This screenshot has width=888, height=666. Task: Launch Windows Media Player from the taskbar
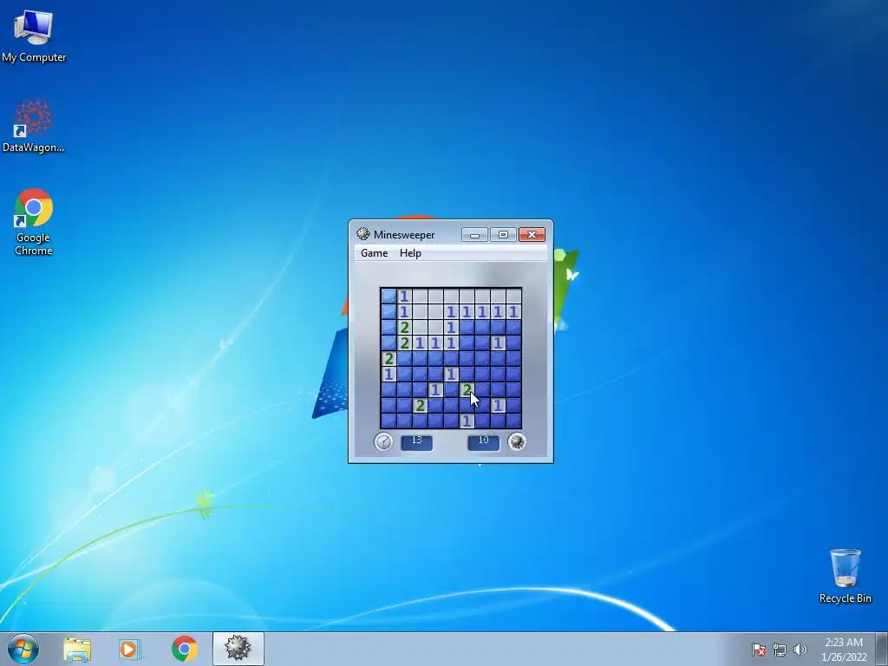pyautogui.click(x=130, y=649)
